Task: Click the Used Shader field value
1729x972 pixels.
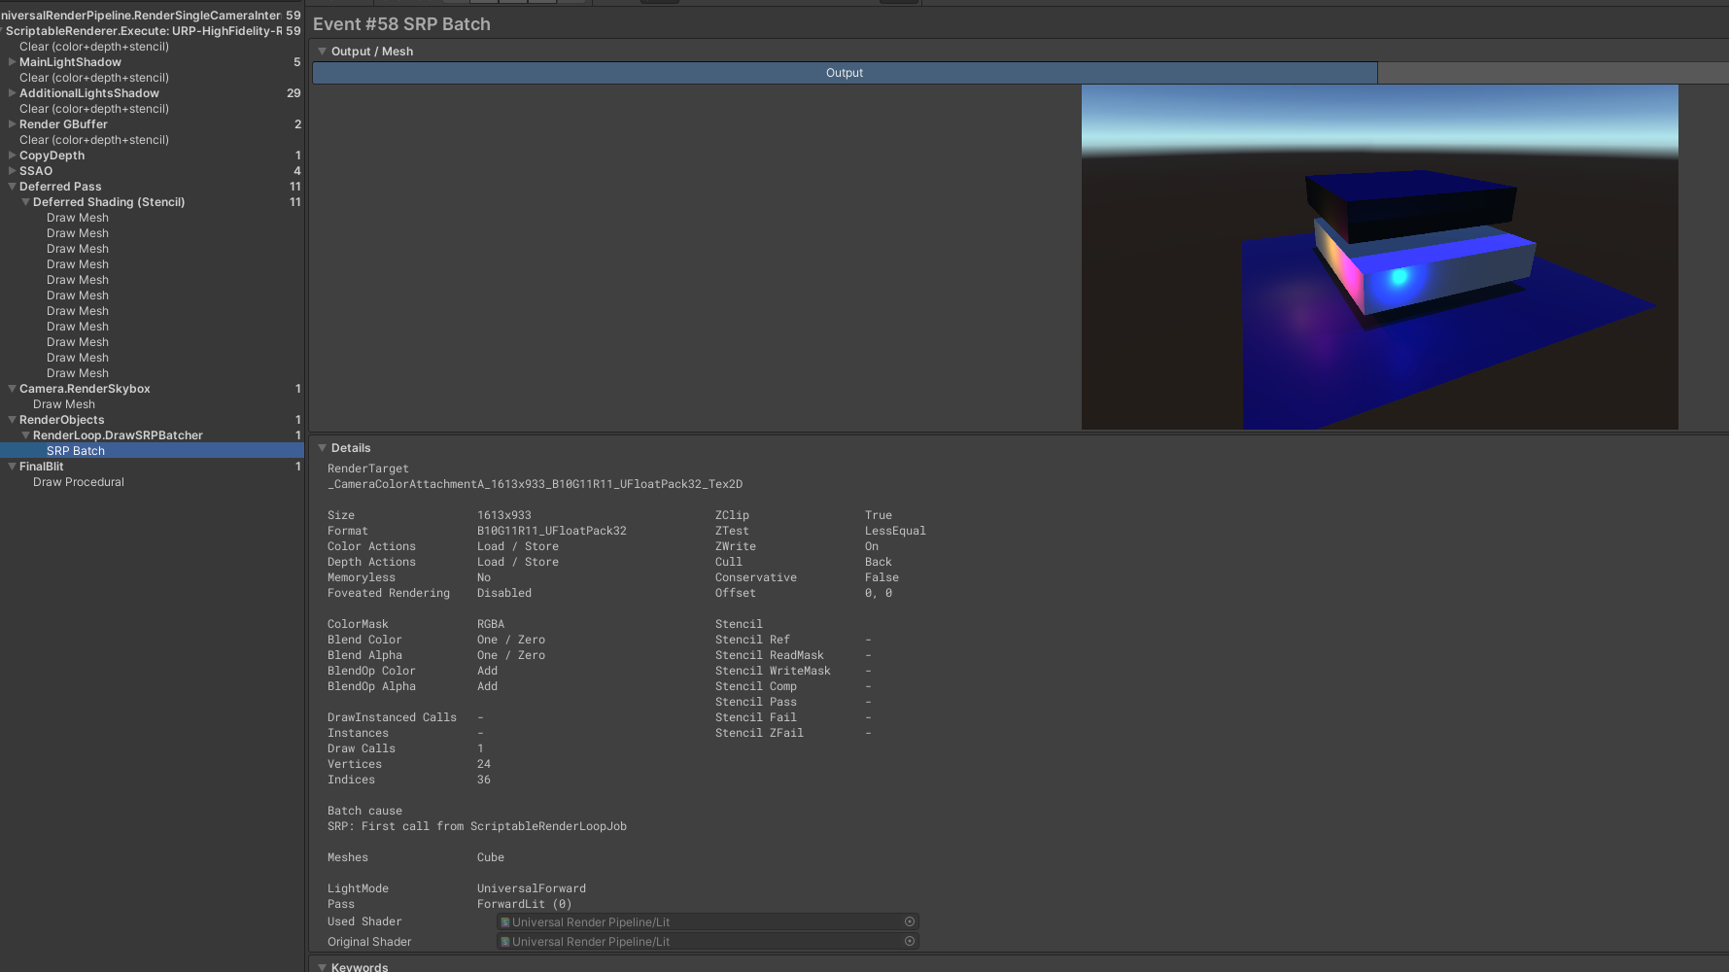Action: [x=700, y=922]
